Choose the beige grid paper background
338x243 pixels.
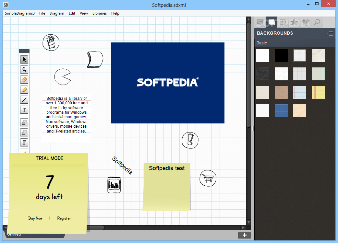coord(262,92)
